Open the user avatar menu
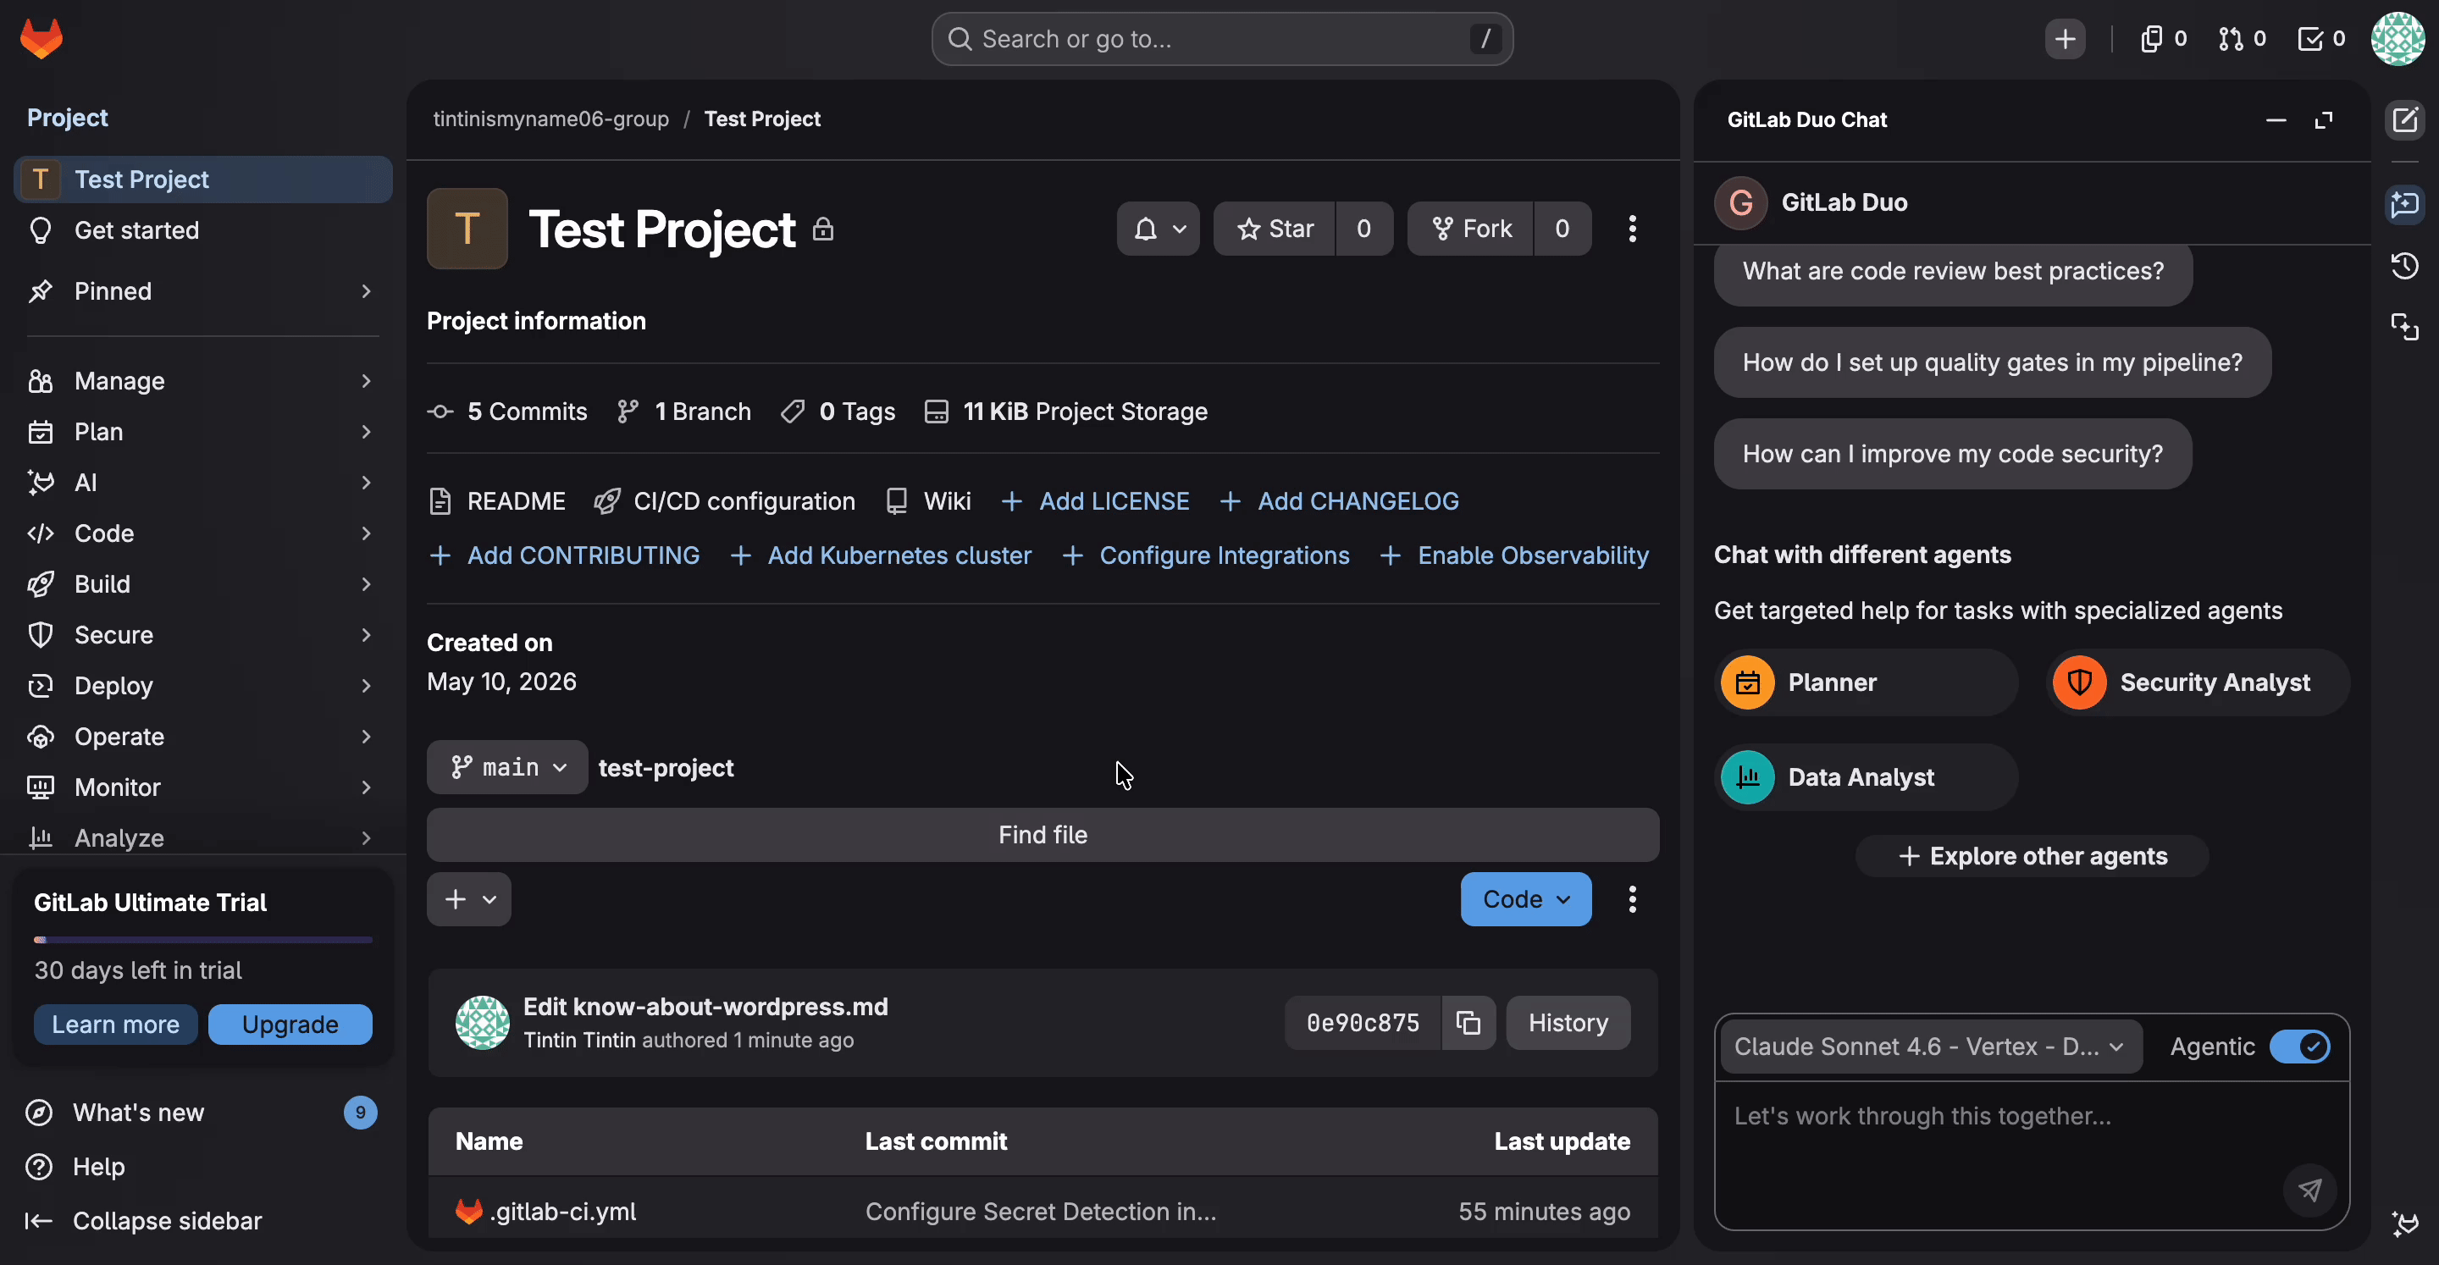Viewport: 2439px width, 1265px height. (2397, 39)
